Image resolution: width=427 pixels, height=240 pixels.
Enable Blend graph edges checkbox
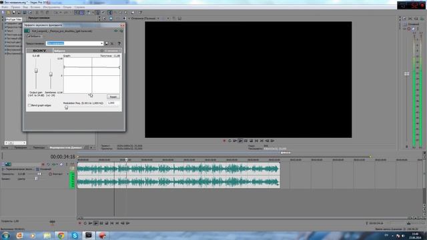tap(29, 105)
